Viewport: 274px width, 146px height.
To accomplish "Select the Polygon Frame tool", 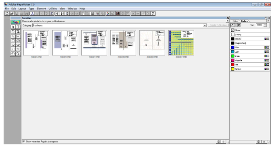I will point(18,49).
